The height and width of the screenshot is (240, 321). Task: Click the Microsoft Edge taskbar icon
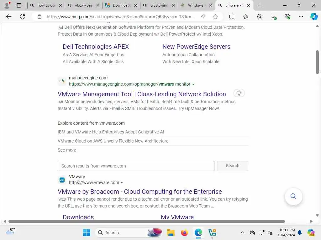click(x=198, y=232)
